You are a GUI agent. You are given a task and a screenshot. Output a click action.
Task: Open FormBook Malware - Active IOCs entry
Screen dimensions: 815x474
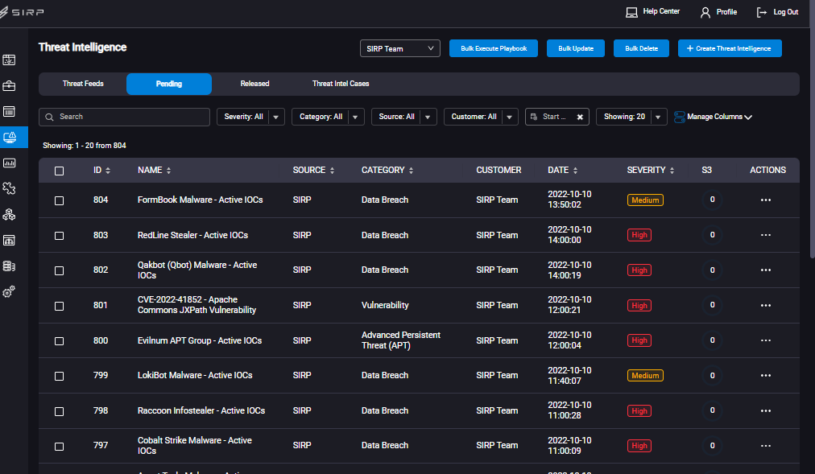[x=200, y=200]
